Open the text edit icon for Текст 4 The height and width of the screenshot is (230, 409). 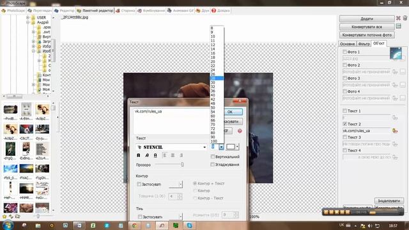(x=395, y=157)
